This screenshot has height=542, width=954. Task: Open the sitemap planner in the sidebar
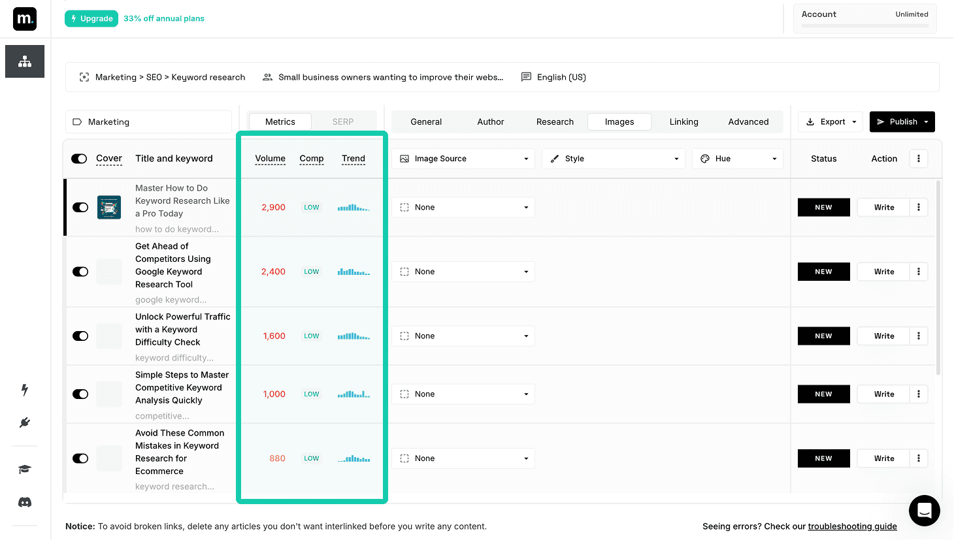(x=24, y=61)
